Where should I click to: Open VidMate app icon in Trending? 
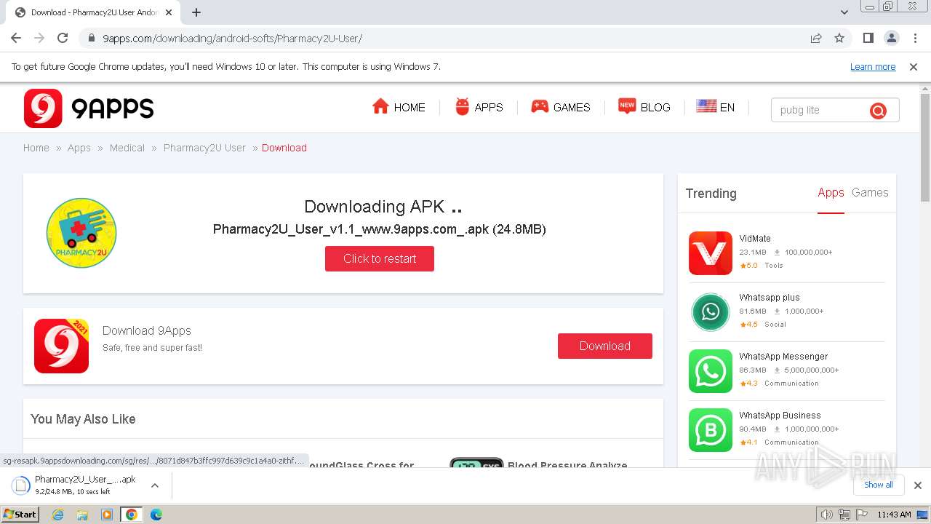tap(711, 253)
